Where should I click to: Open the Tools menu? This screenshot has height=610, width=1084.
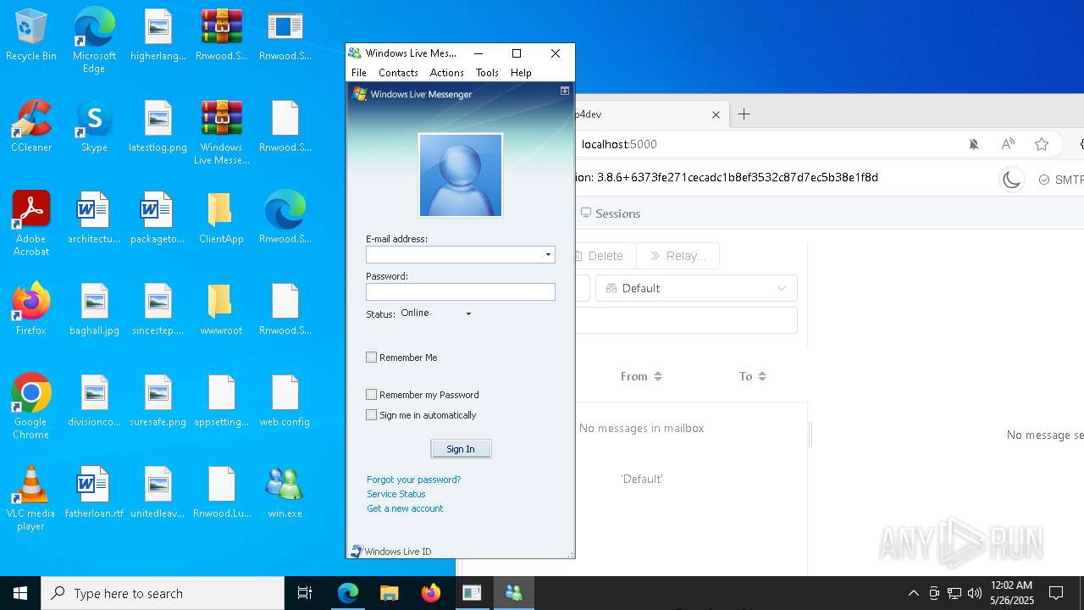pos(487,73)
